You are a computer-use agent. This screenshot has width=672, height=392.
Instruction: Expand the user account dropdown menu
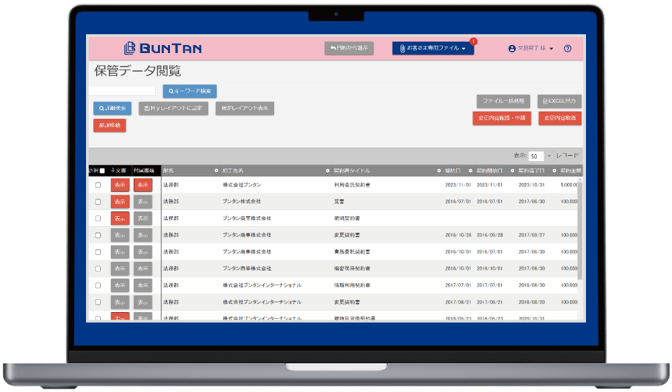[551, 49]
